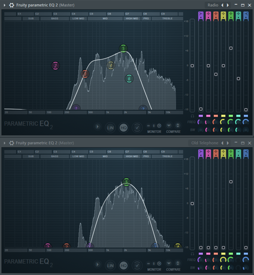Viewport: 254px width, 275px height.
Task: Click TREBLE range label in Old Telephone EQ
Action: point(167,156)
